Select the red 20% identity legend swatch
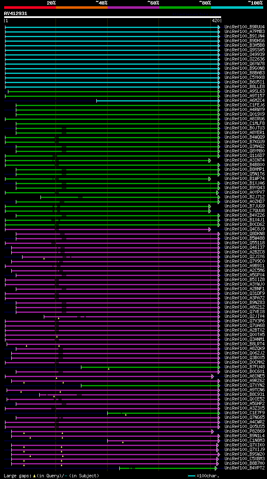Image resolution: width=267 pixels, height=479 pixels. pos(30,8)
